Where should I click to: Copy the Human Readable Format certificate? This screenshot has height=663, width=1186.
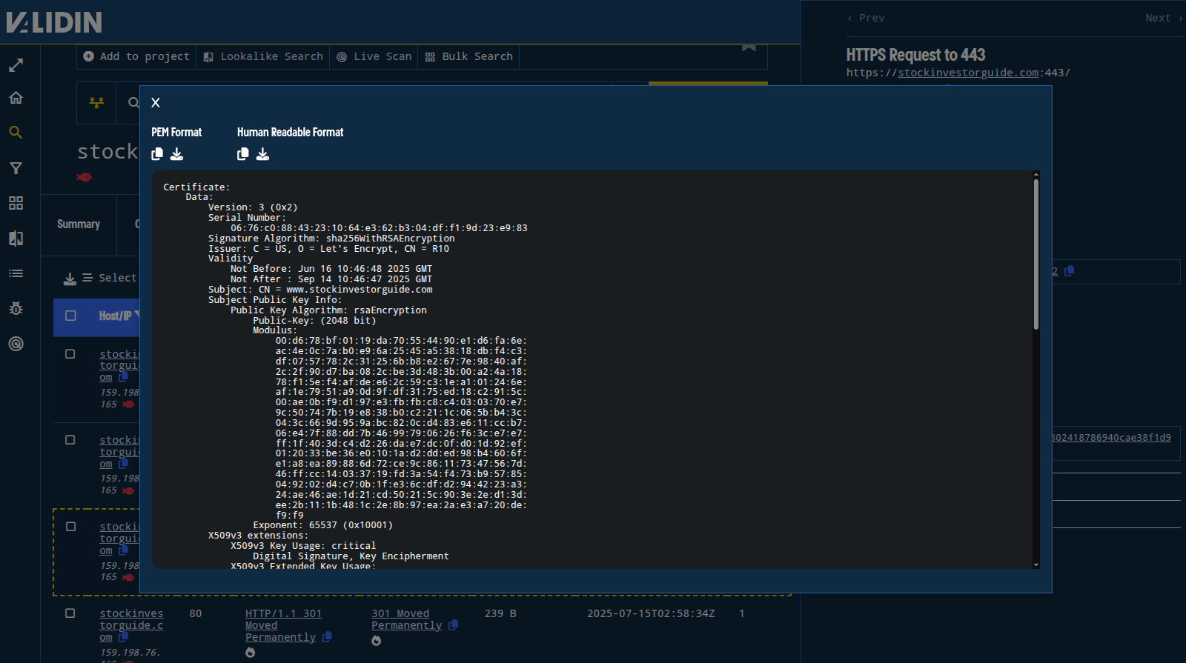pyautogui.click(x=243, y=154)
